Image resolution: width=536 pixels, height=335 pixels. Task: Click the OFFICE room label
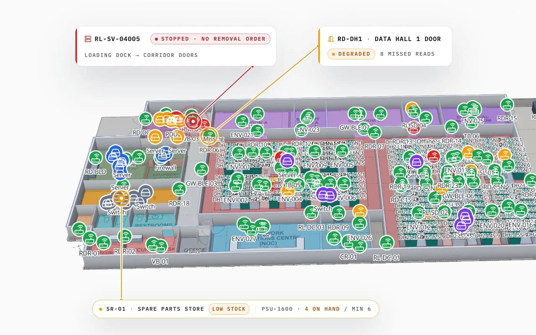pyautogui.click(x=194, y=251)
